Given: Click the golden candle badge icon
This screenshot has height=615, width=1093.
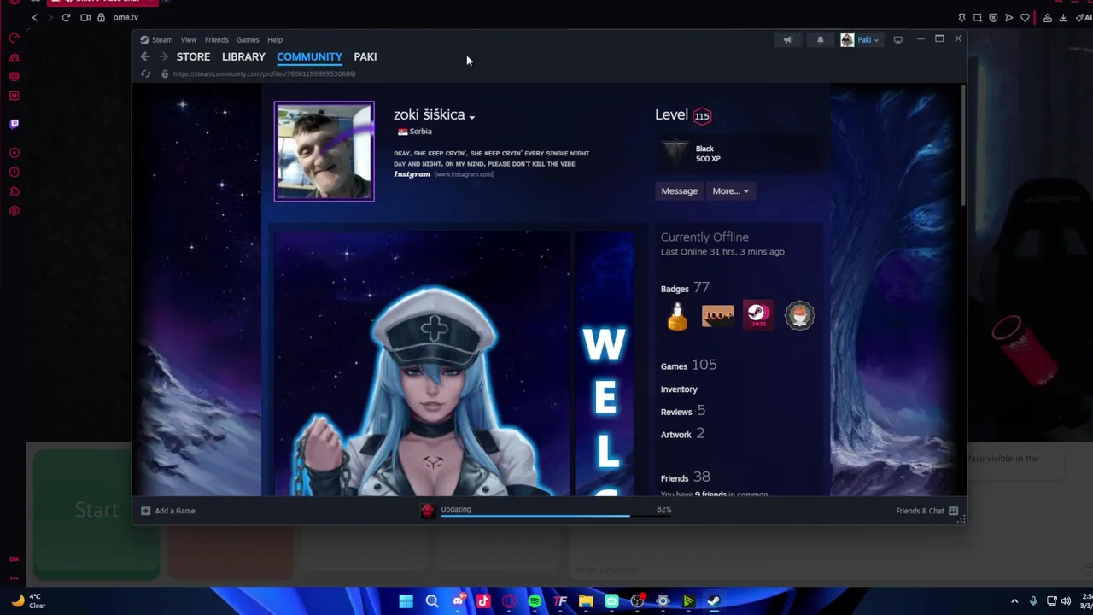Looking at the screenshot, I should coord(677,315).
